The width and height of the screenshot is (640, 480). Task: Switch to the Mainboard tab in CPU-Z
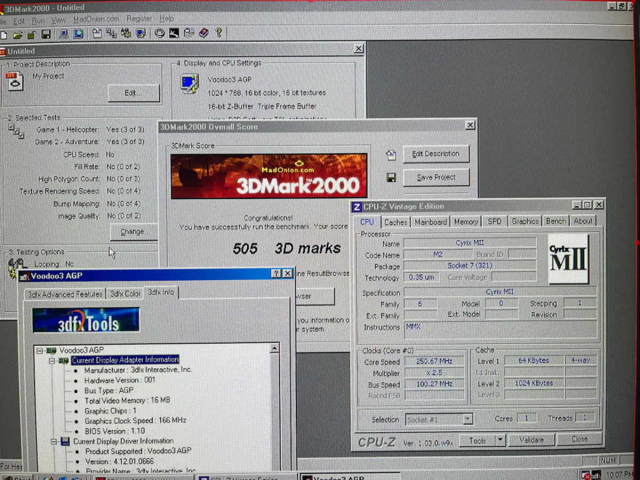430,222
